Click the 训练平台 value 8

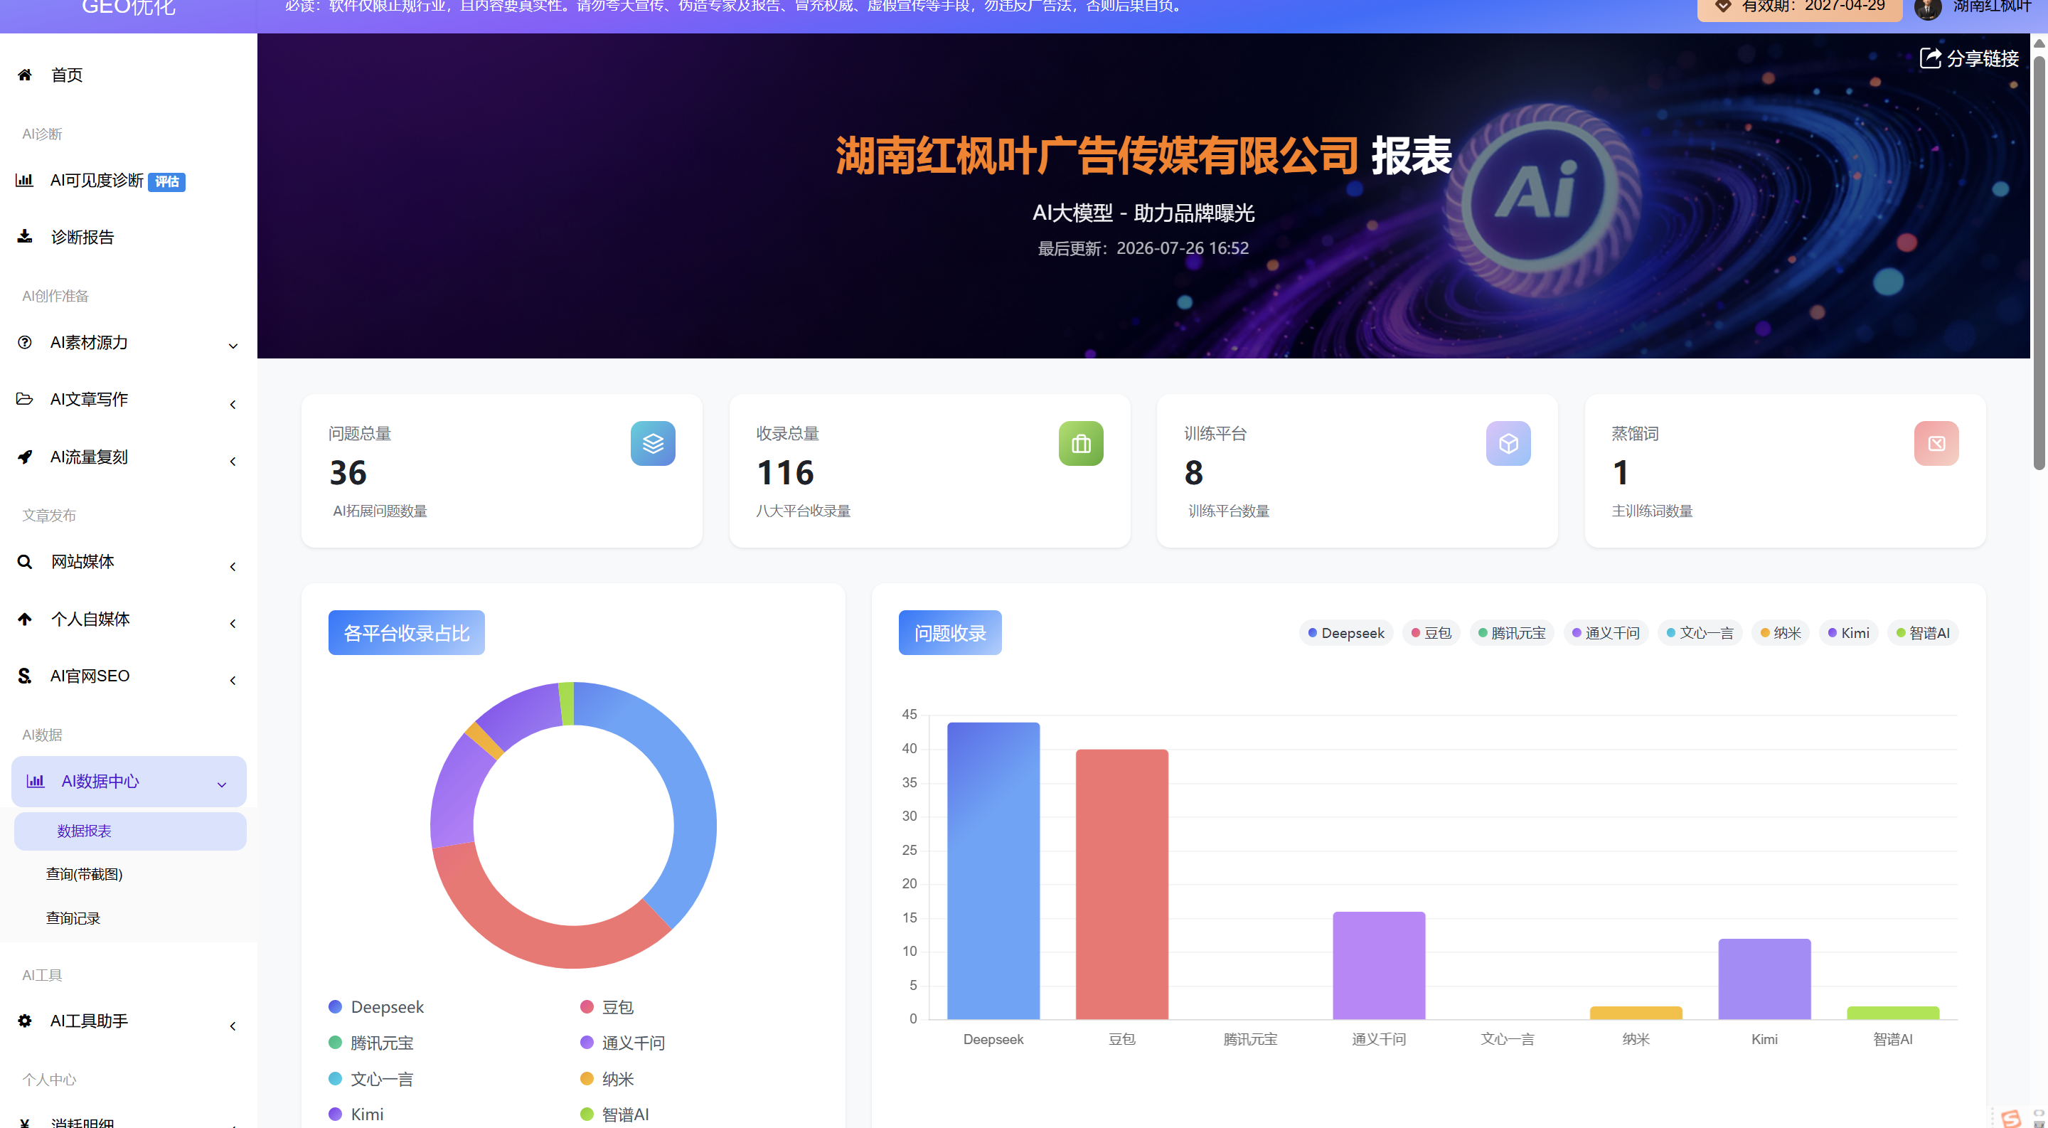1193,473
